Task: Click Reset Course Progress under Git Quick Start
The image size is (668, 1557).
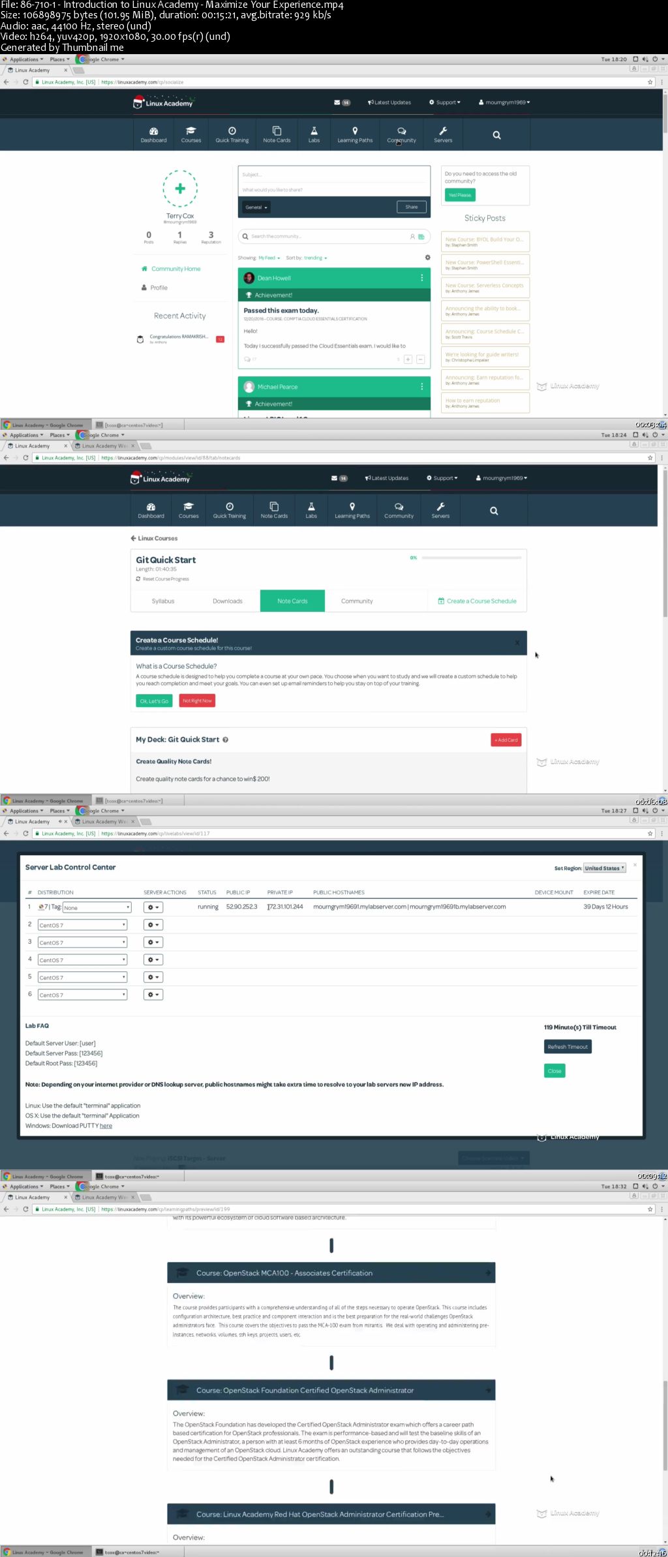Action: click(x=162, y=579)
